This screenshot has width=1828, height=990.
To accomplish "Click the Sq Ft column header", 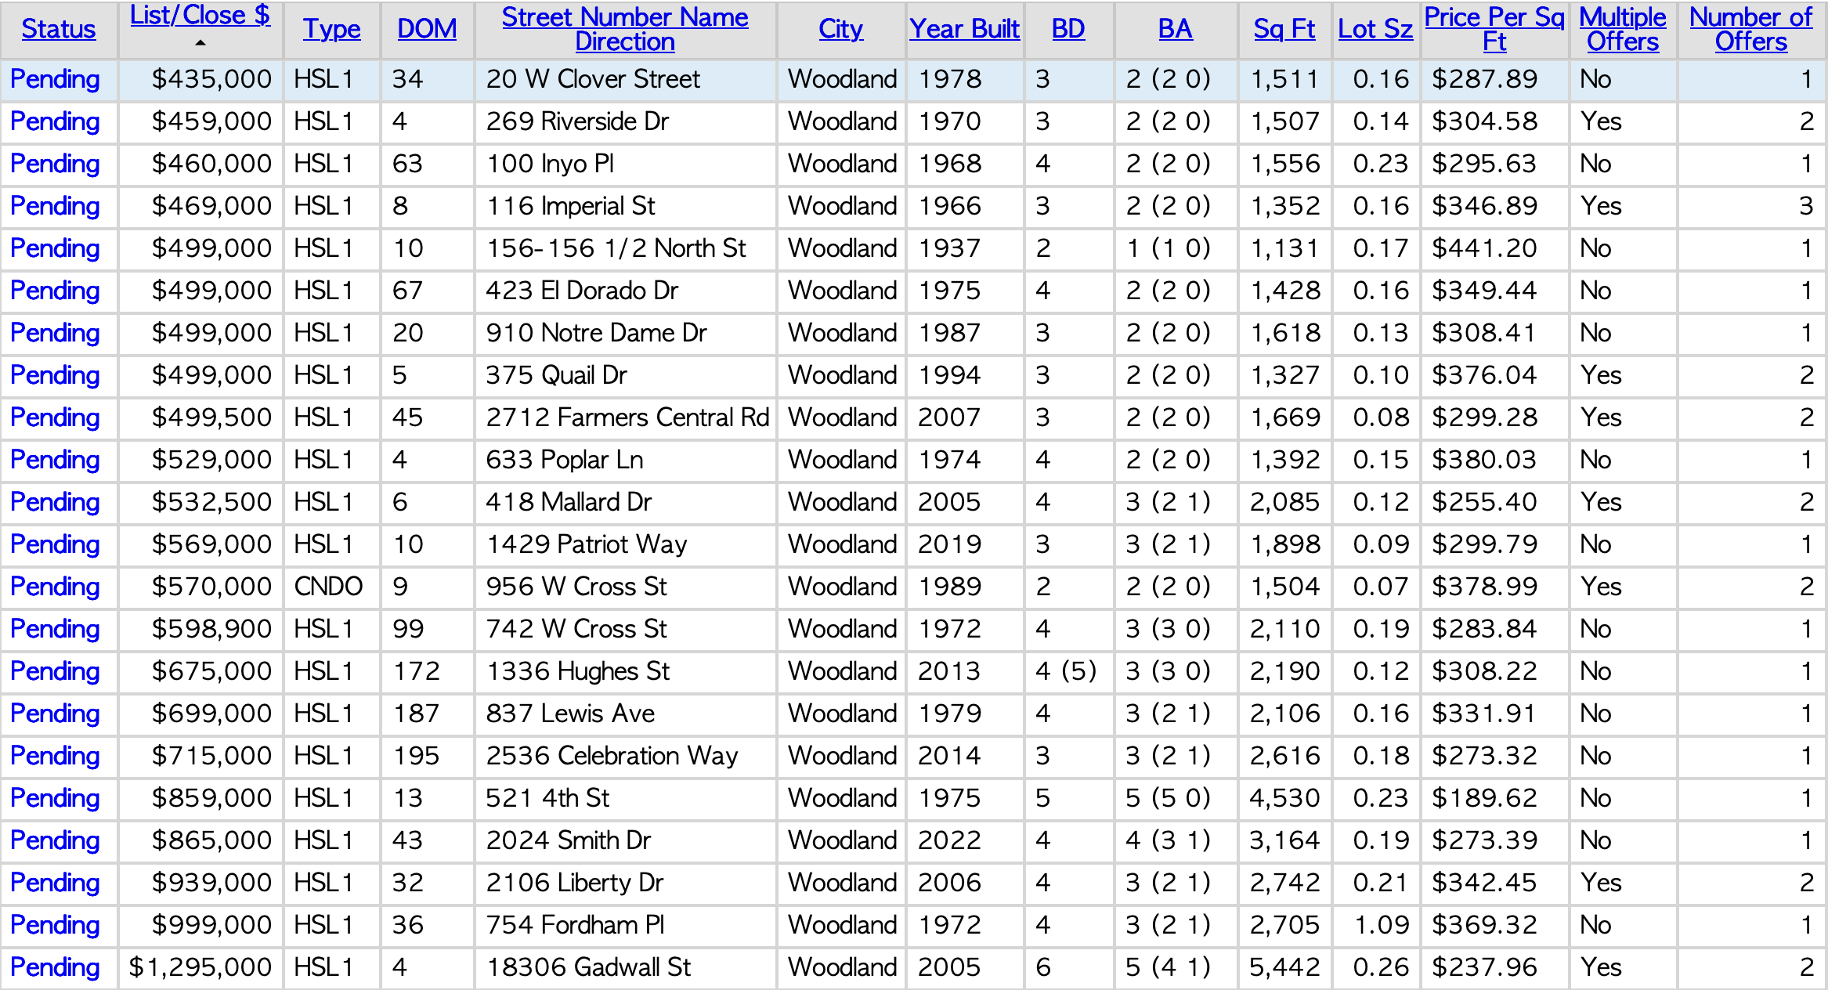I will pyautogui.click(x=1284, y=29).
